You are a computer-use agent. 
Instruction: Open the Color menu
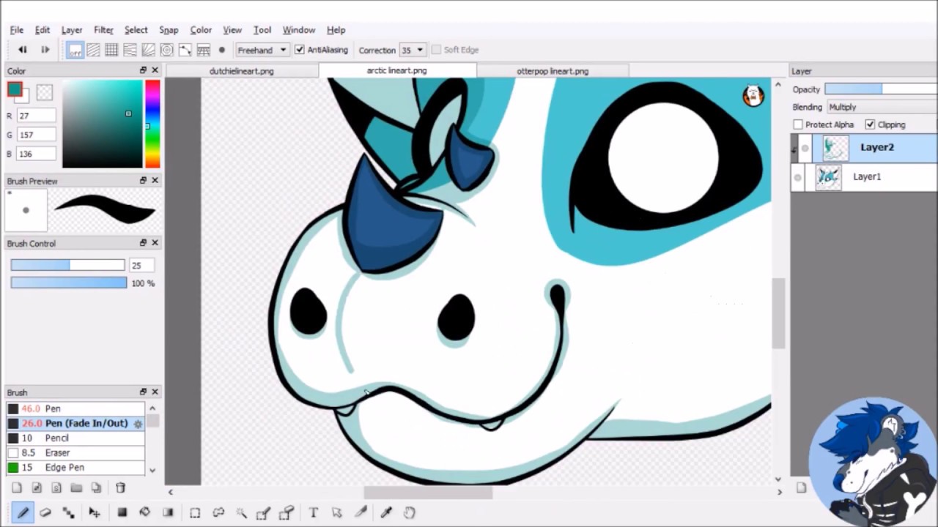201,30
